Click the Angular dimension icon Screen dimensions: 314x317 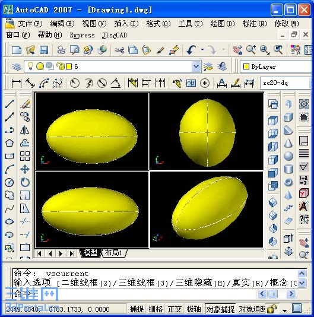point(116,83)
